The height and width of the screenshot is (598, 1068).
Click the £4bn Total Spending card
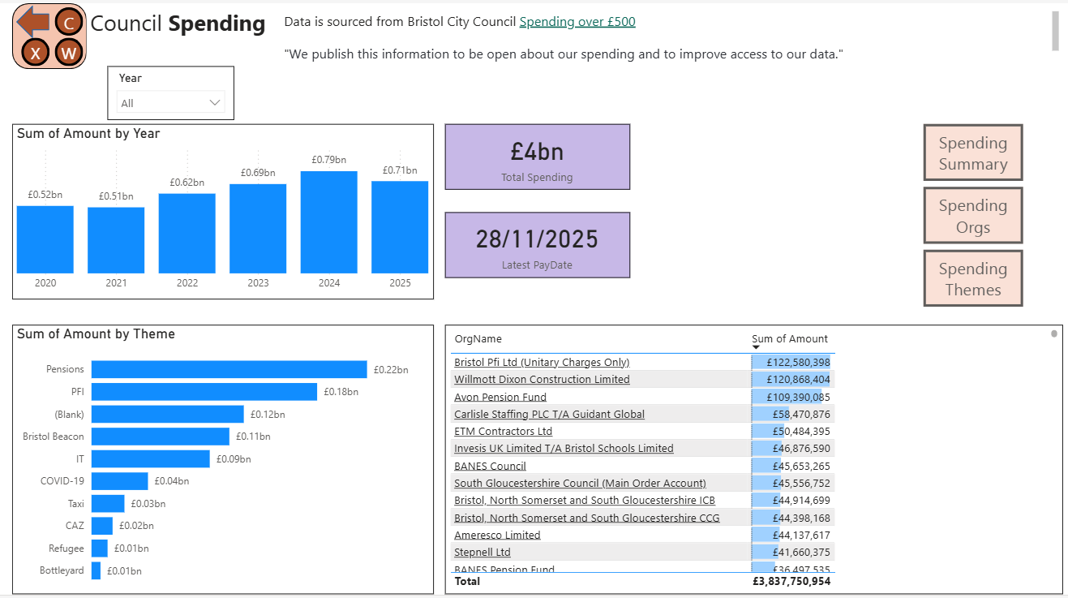(537, 157)
